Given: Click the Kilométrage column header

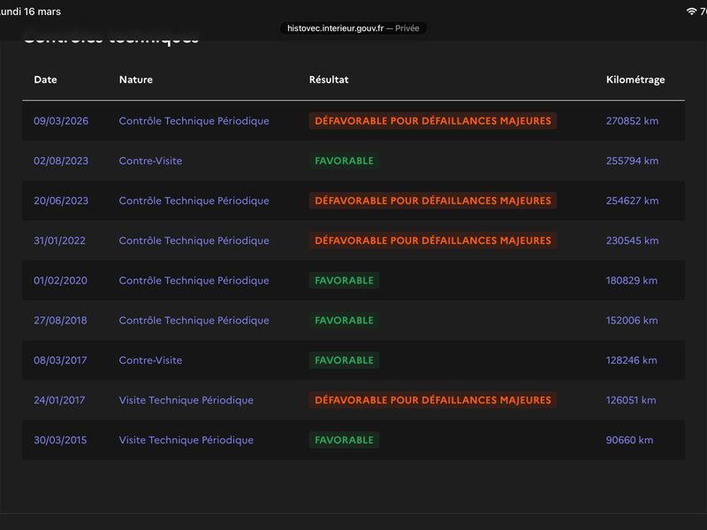Looking at the screenshot, I should tap(635, 79).
